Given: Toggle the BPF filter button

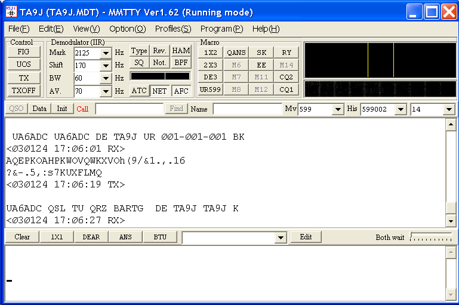Looking at the screenshot, I should (181, 63).
